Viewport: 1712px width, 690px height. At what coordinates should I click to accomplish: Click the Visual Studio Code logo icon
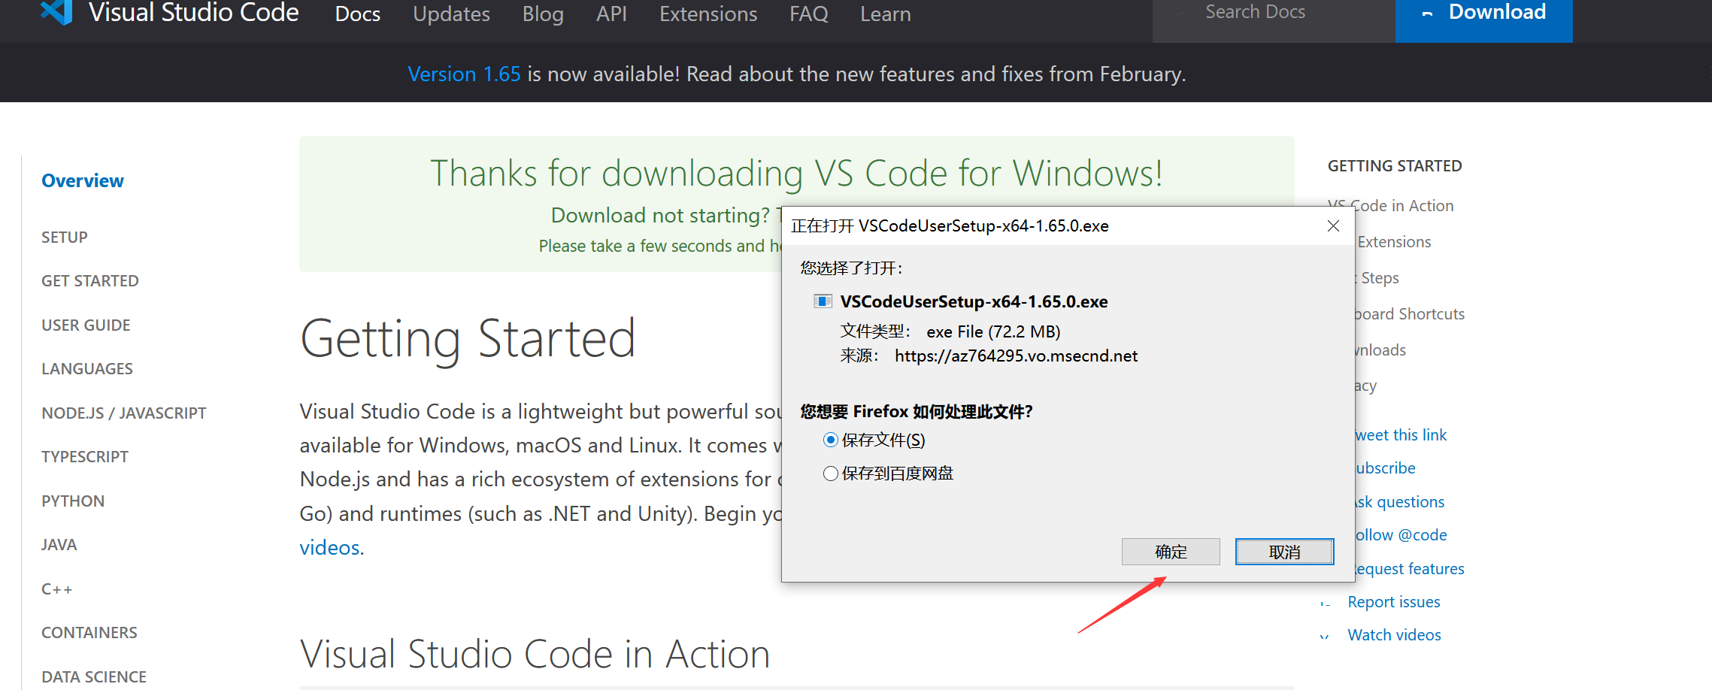(x=54, y=12)
